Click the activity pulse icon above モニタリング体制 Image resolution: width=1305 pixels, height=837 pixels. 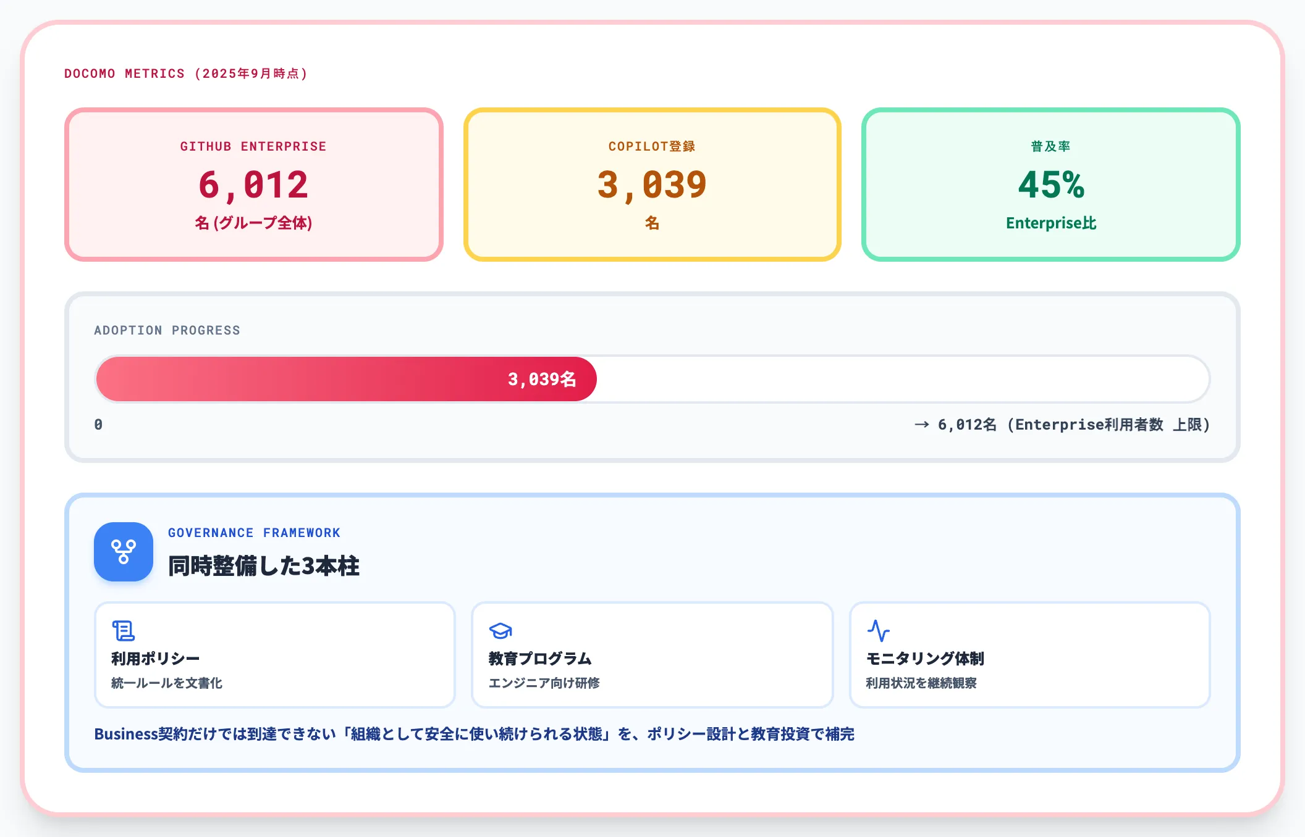pos(878,631)
